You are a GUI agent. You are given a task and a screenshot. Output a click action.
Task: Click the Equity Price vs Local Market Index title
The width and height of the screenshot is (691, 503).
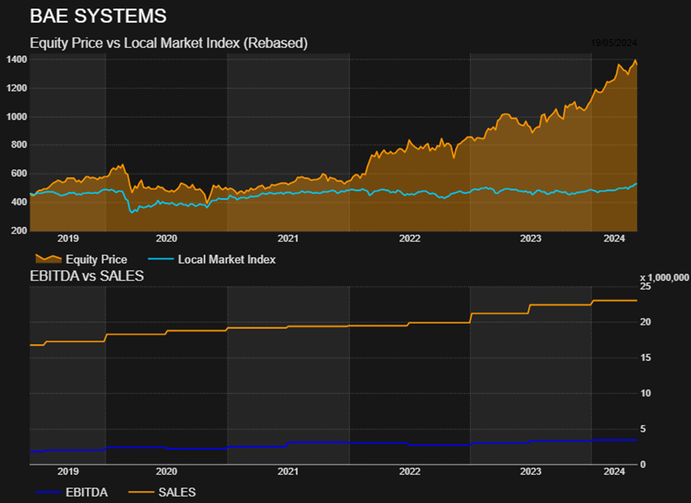(169, 43)
